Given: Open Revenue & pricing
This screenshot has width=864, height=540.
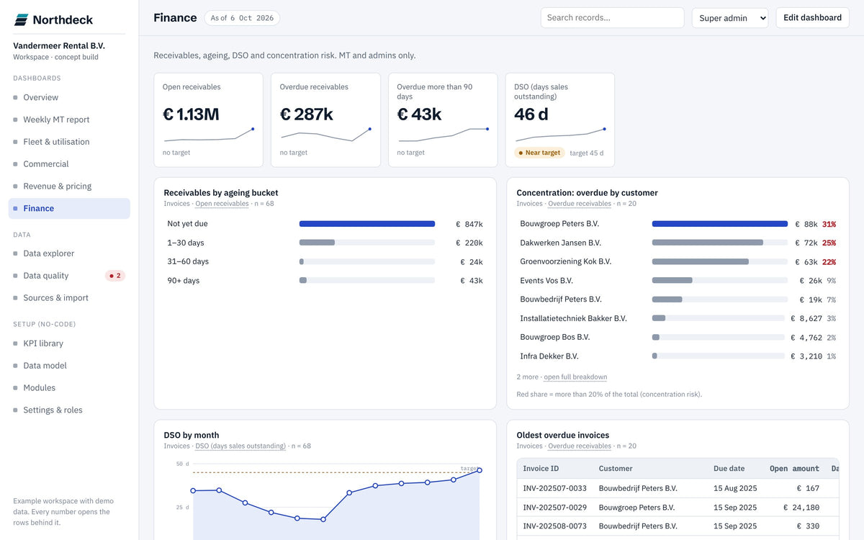Looking at the screenshot, I should 69,186.
